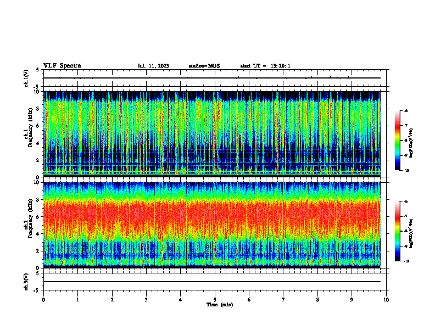Image resolution: width=435 pixels, height=336 pixels.
Task: Click time axis tick label "2"
Action: tap(112, 300)
